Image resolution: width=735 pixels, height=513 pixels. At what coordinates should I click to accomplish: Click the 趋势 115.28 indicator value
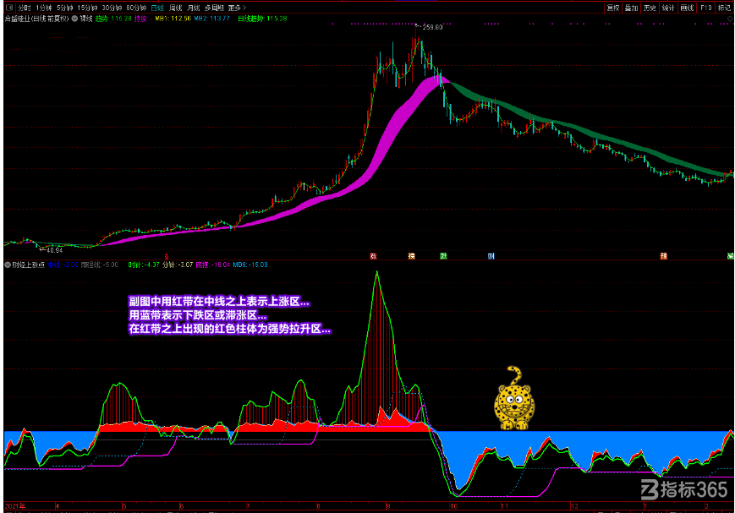coord(113,19)
